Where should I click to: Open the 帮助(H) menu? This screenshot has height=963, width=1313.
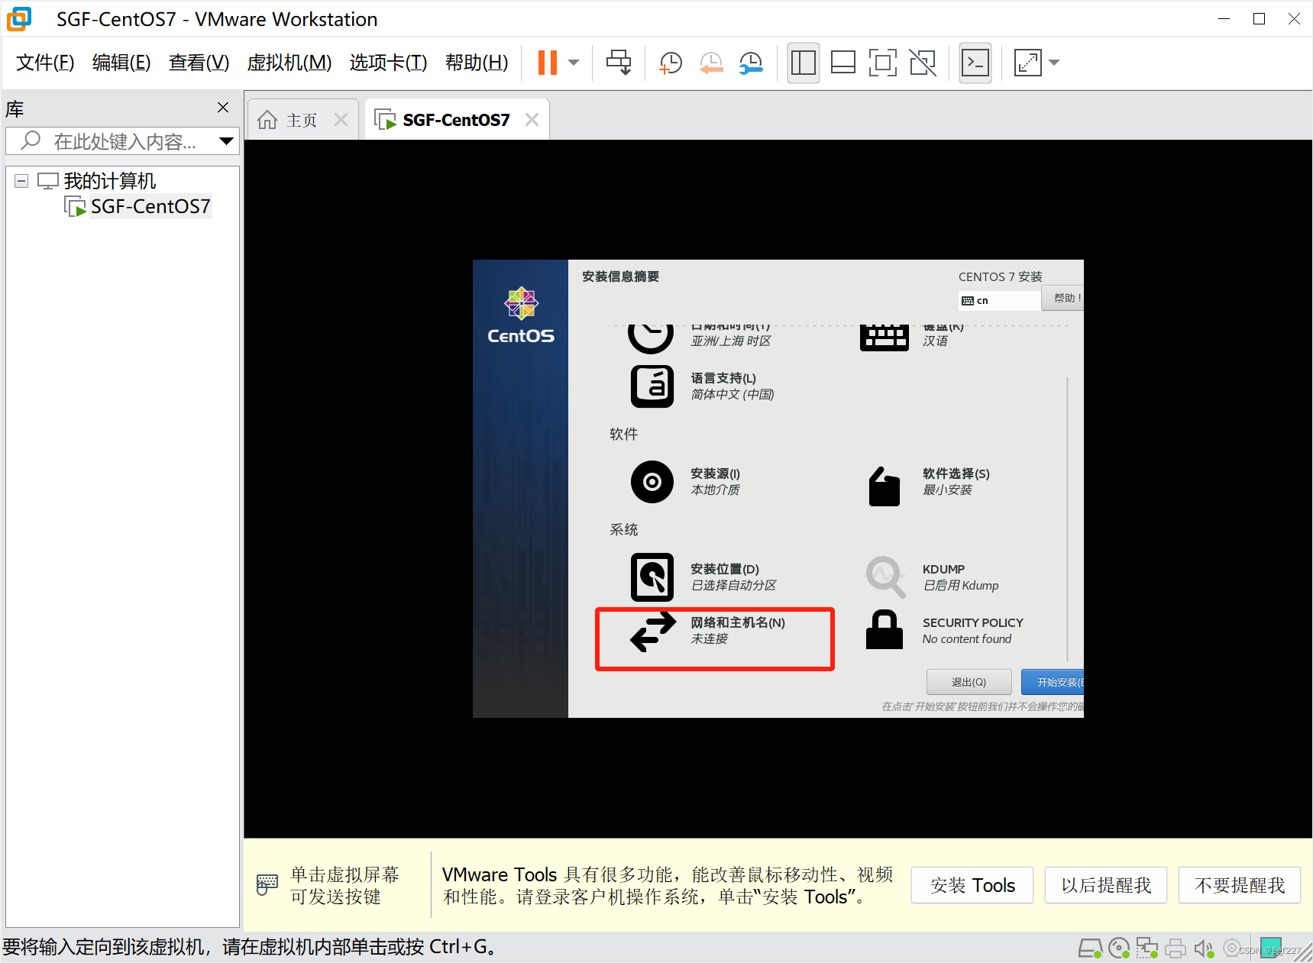tap(477, 63)
